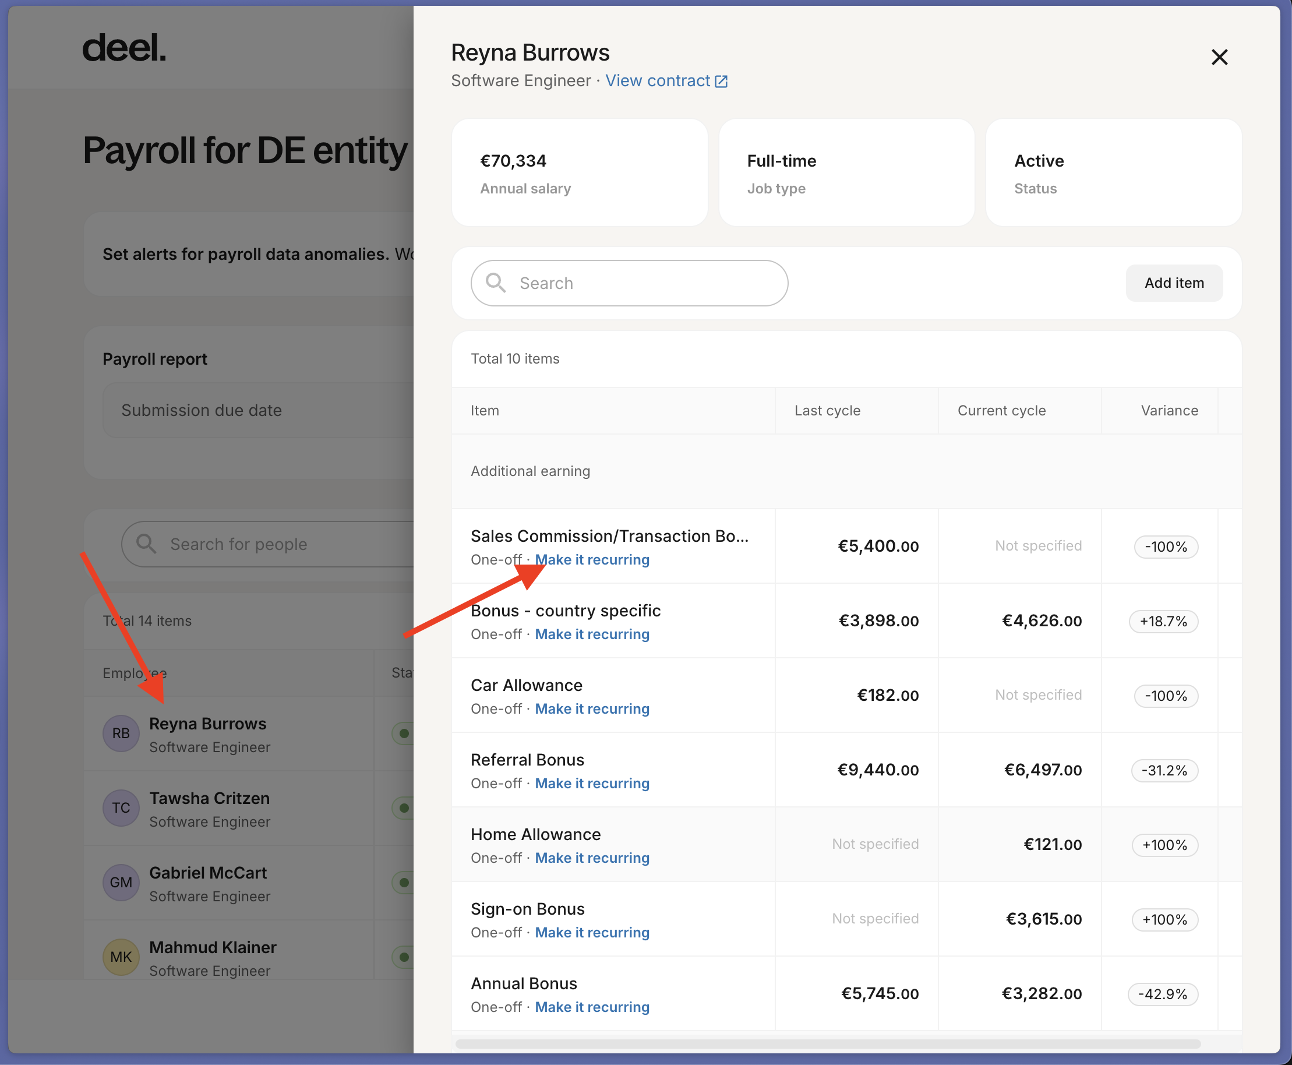Screen dimensions: 1292x1065
Task: Click the €9,440.00 Referral Bonus last cycle value
Action: pos(878,770)
